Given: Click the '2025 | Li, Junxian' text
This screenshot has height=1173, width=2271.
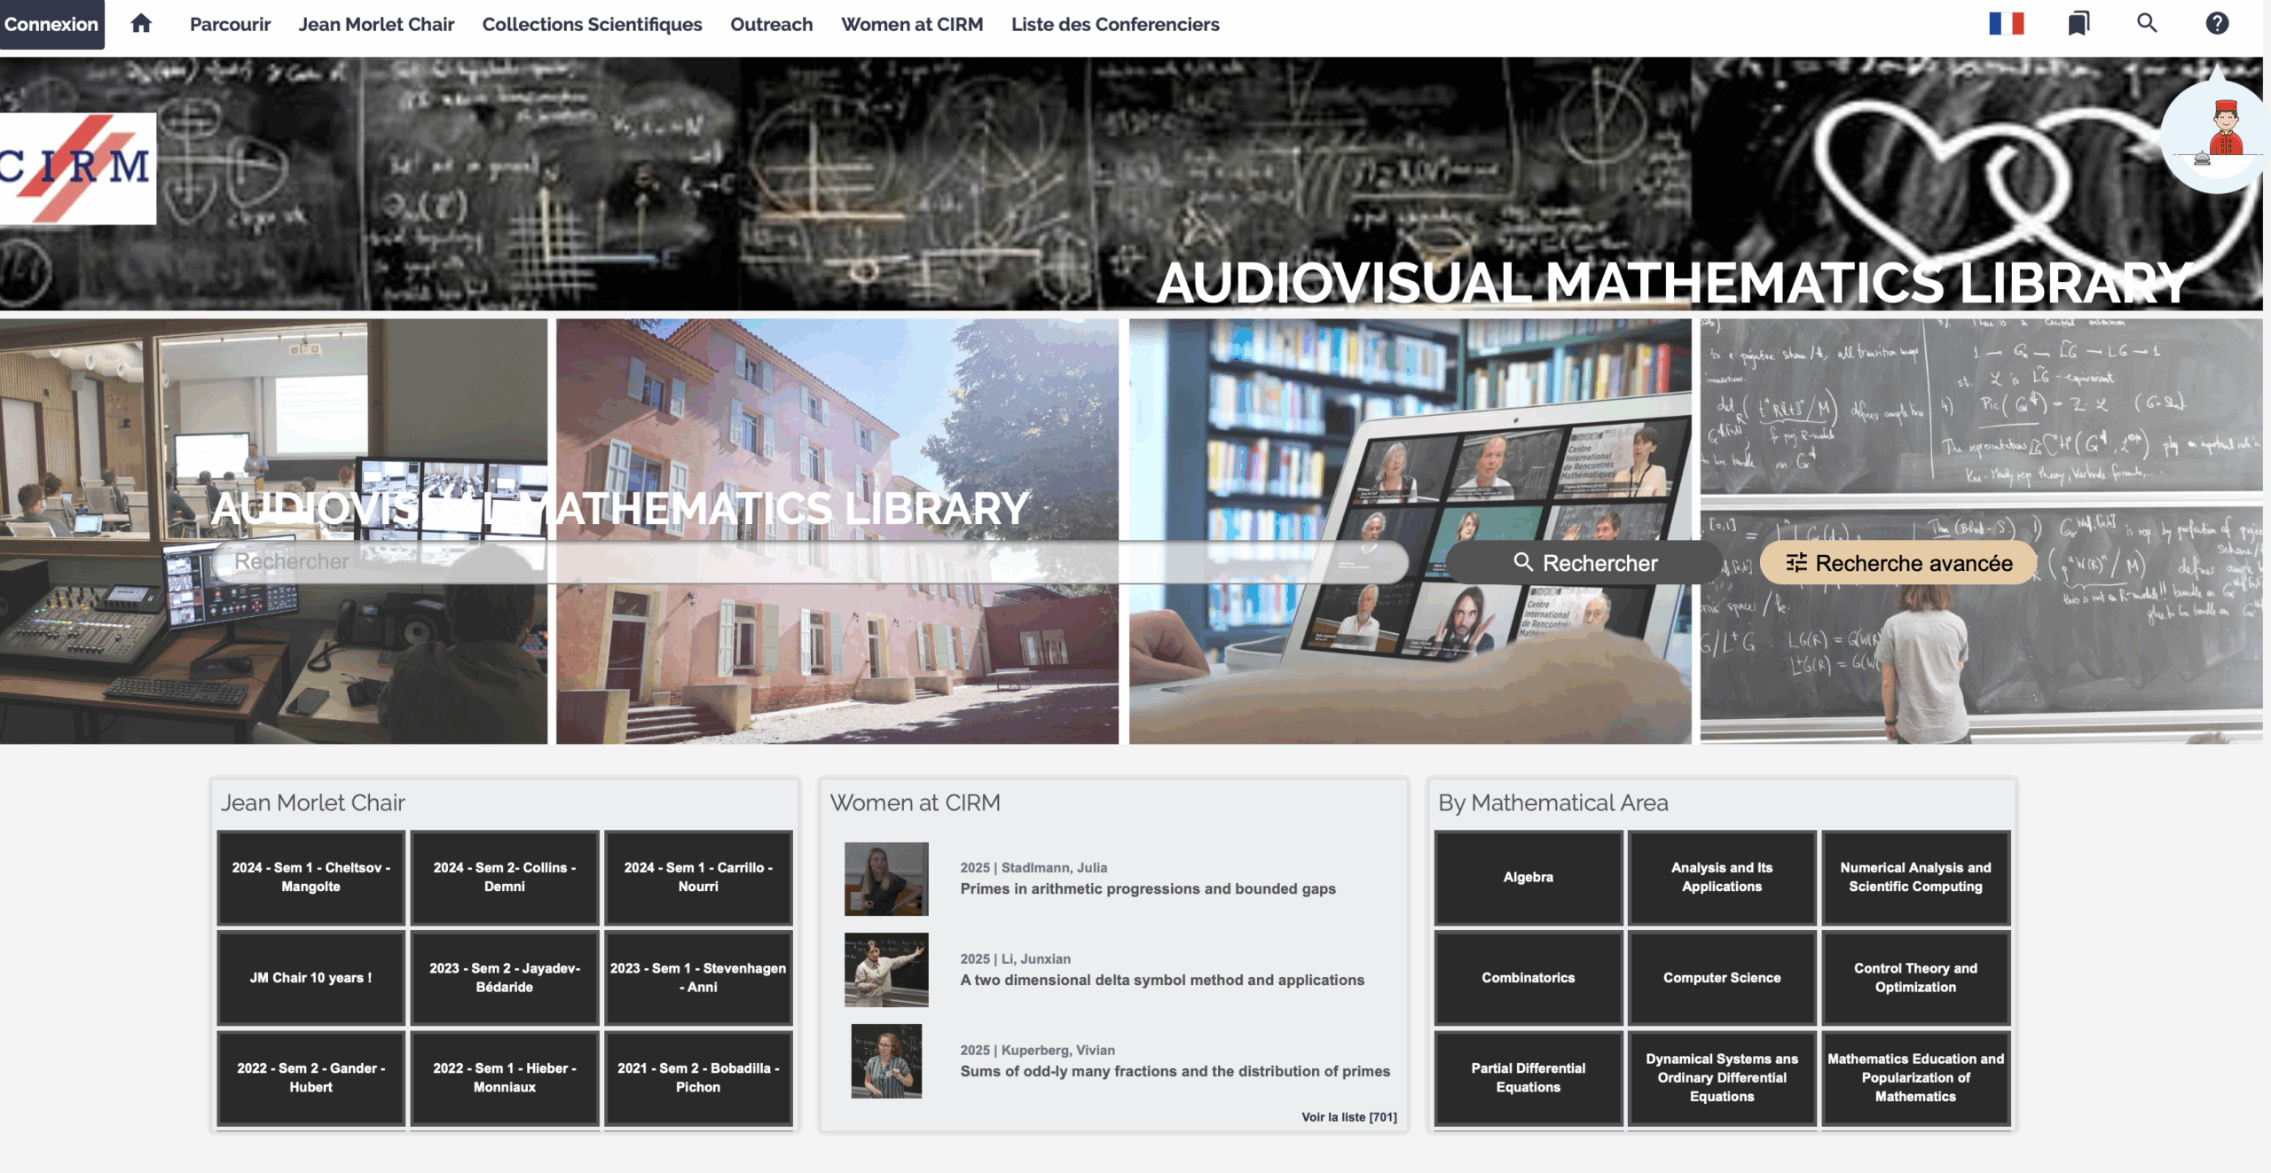Looking at the screenshot, I should click(x=1015, y=958).
